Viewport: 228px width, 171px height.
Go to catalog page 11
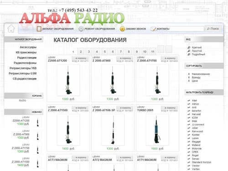[x=153, y=52]
